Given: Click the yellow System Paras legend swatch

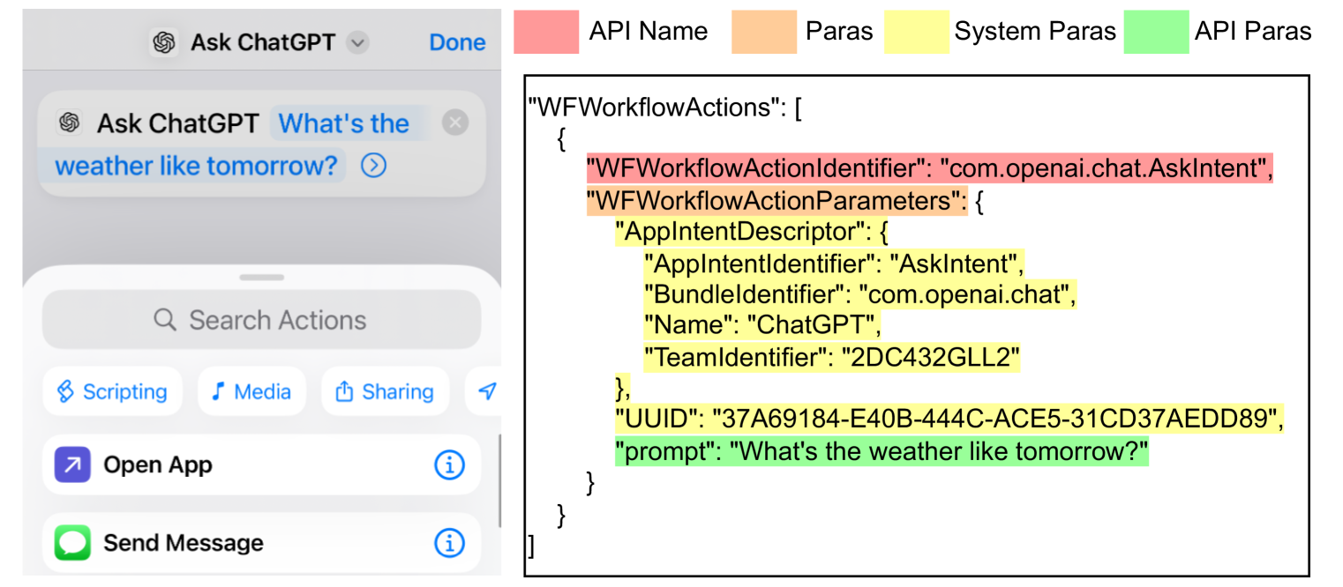Looking at the screenshot, I should [917, 32].
